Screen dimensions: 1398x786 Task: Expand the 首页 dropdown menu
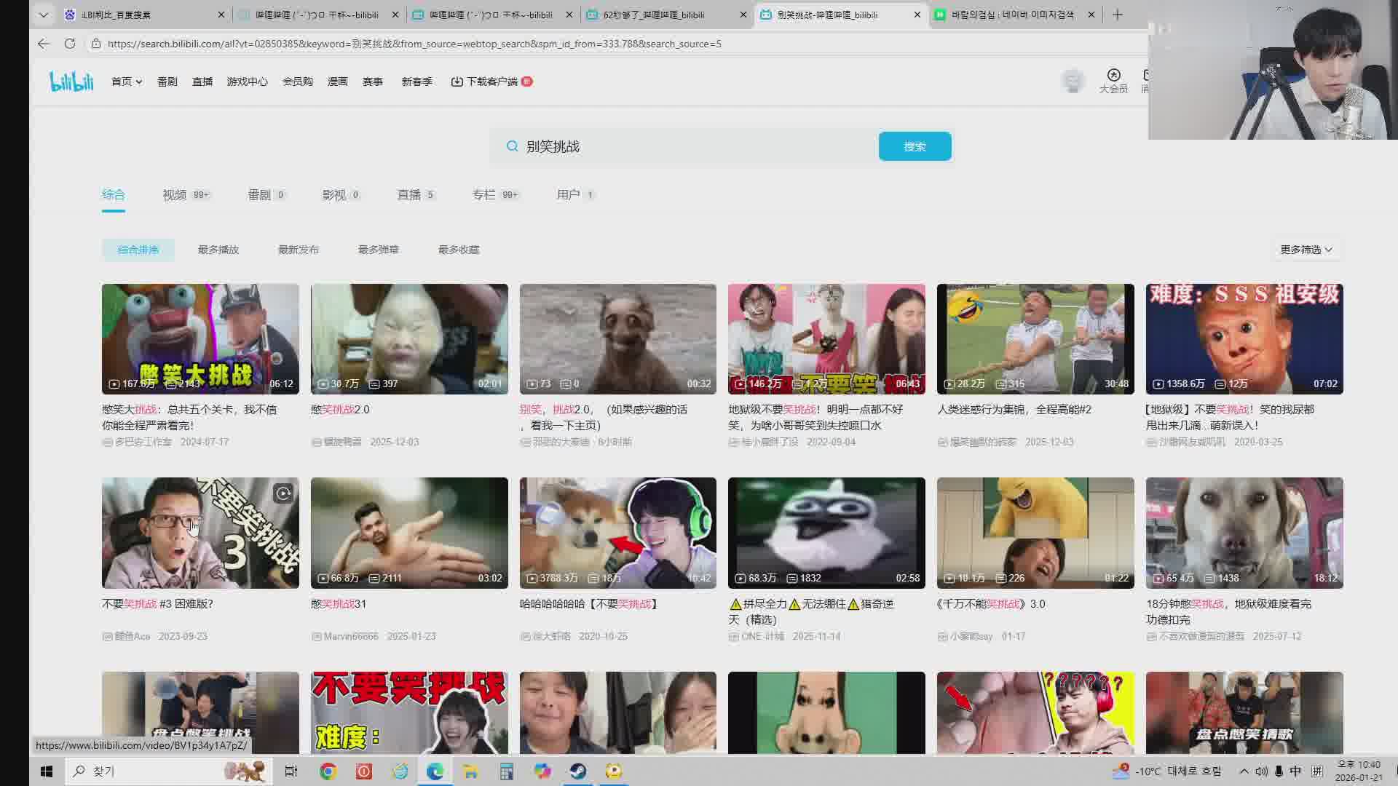pos(126,82)
